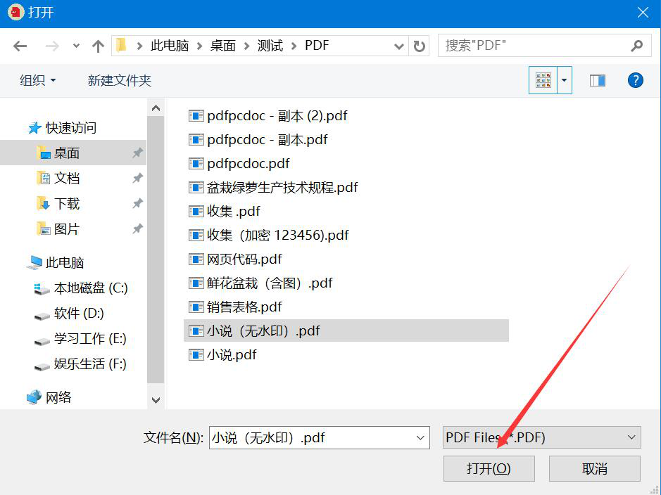The image size is (661, 495).
Task: Select 网络 in navigation pane
Action: pyautogui.click(x=49, y=397)
